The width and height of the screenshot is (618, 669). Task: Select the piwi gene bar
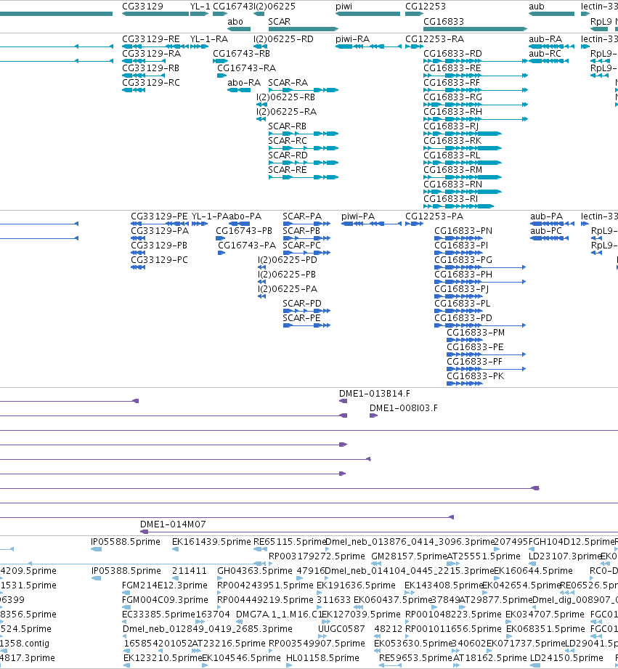367,14
